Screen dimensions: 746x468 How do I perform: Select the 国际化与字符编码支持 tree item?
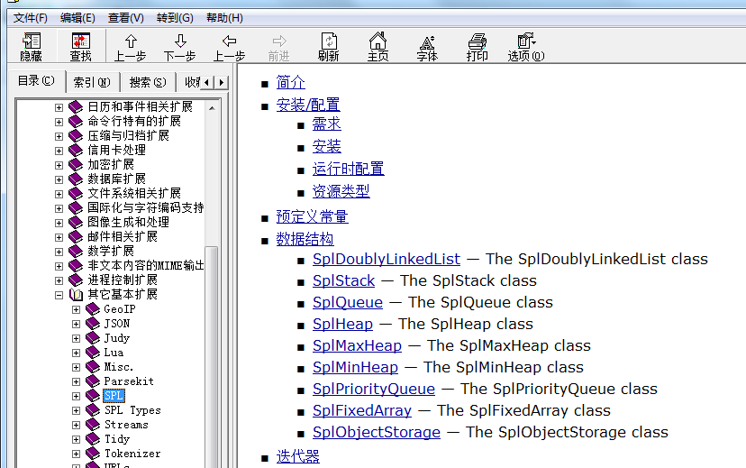tap(146, 208)
